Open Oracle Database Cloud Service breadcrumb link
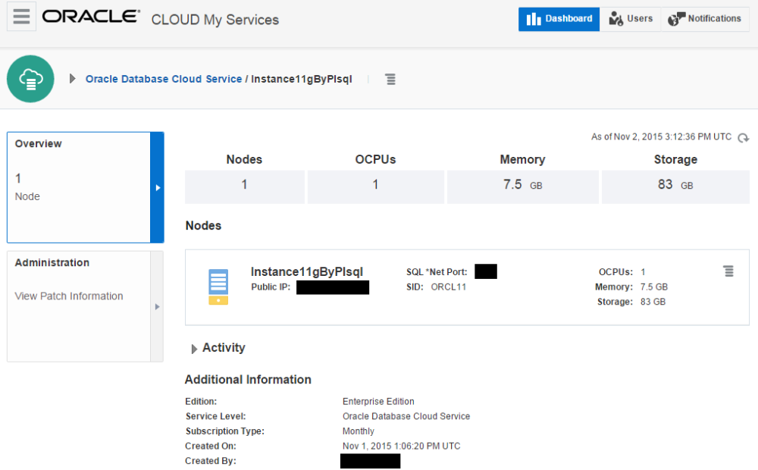The width and height of the screenshot is (758, 470). coord(164,79)
